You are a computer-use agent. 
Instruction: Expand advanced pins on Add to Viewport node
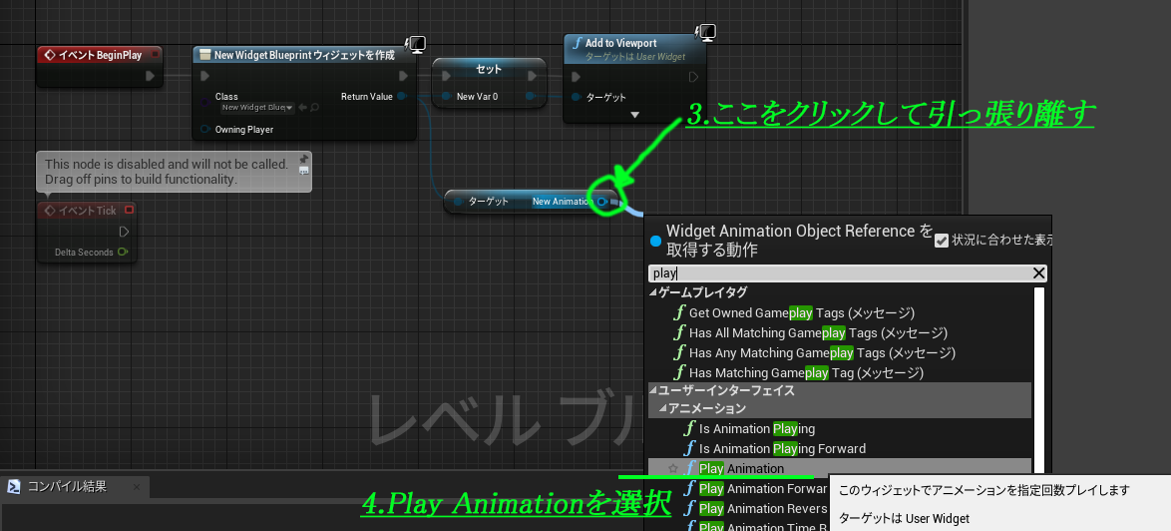click(x=634, y=114)
